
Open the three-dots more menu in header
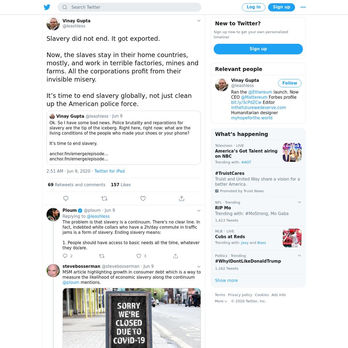pyautogui.click(x=303, y=7)
